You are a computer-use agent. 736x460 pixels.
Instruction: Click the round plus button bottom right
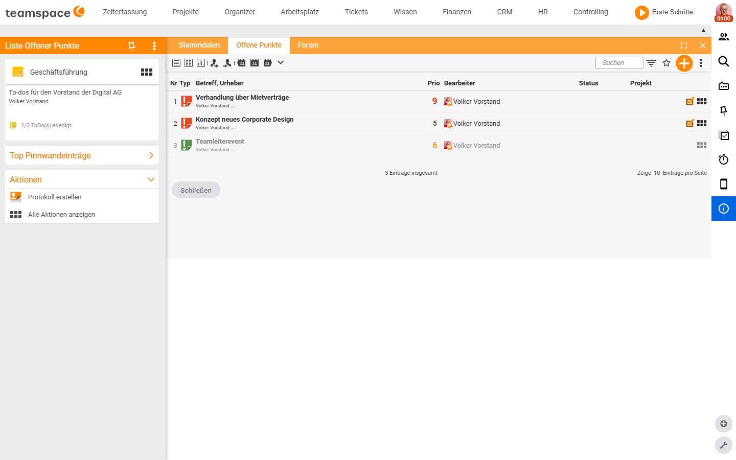click(724, 424)
